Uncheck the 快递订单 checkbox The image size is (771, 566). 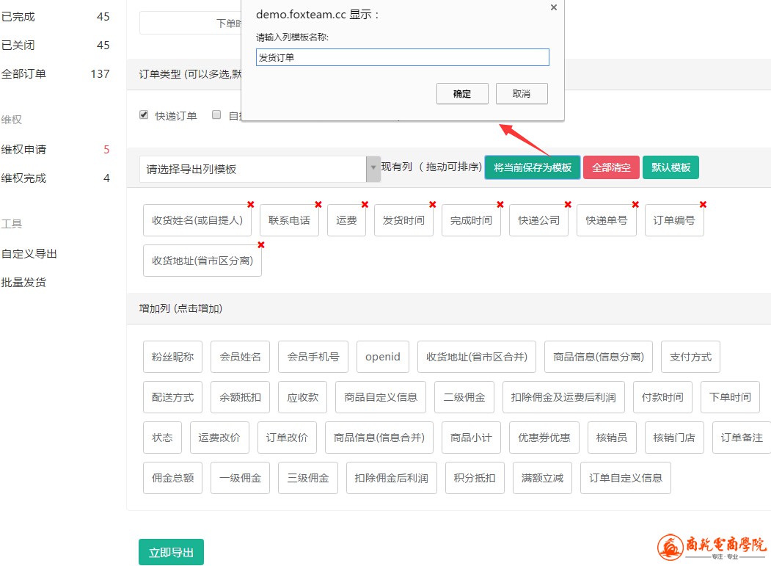(145, 115)
